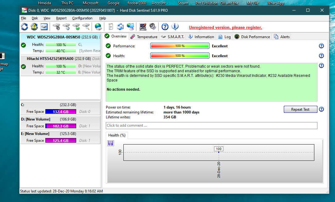Click the help icon beside Performance rating

(321, 46)
